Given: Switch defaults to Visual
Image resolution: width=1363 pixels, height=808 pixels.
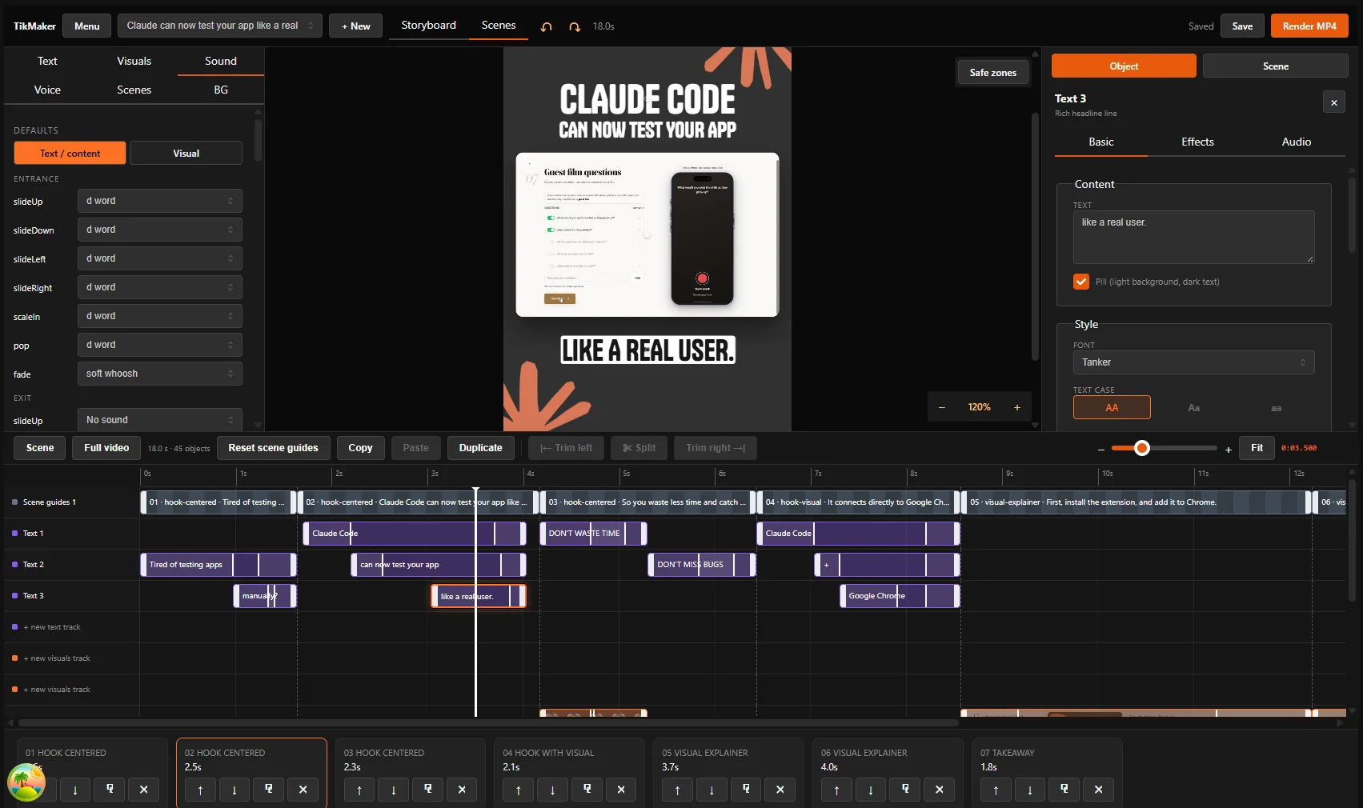Looking at the screenshot, I should [x=186, y=153].
